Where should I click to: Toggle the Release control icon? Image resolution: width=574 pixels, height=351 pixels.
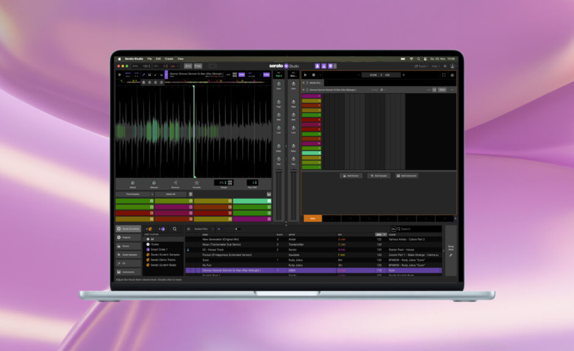click(x=154, y=182)
